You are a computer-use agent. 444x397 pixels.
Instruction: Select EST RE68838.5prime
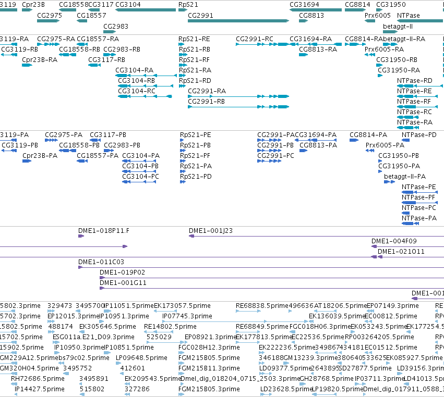tap(248, 311)
